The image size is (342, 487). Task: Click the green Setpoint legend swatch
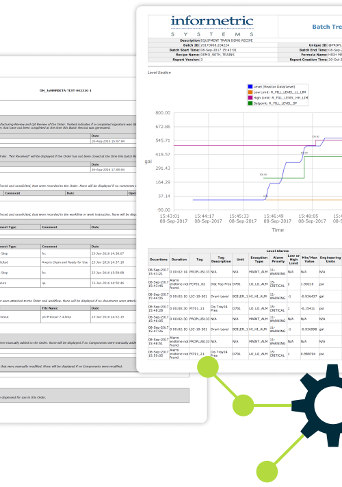pyautogui.click(x=250, y=103)
